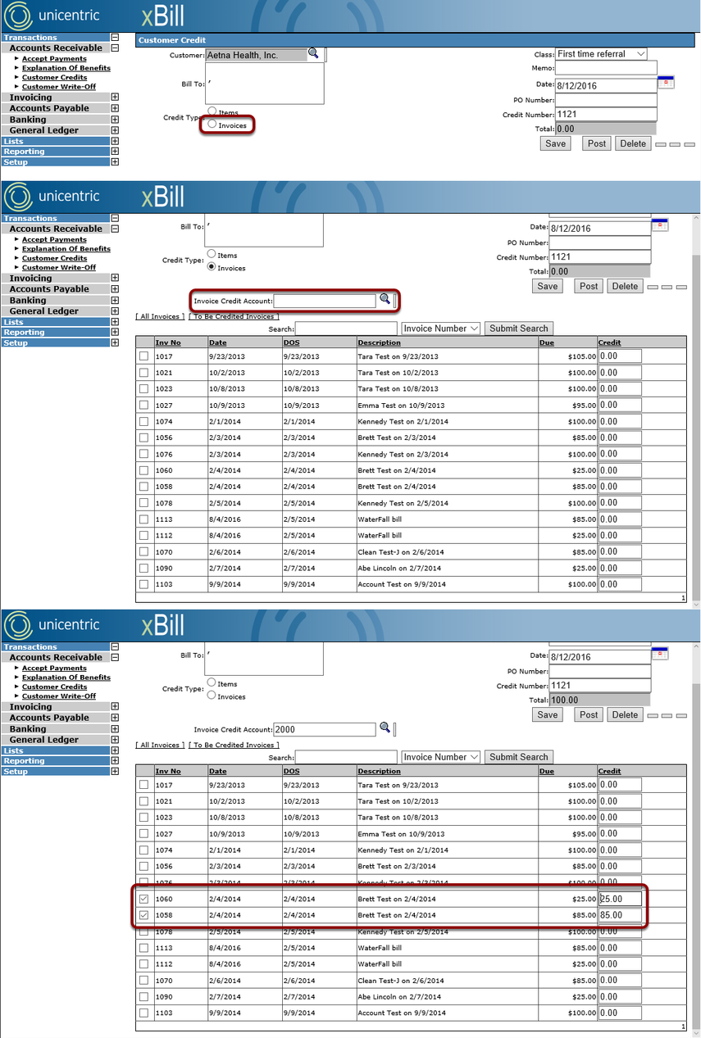Open calendar icon beside Date under Memo field
The image size is (701, 1038).
click(x=667, y=82)
